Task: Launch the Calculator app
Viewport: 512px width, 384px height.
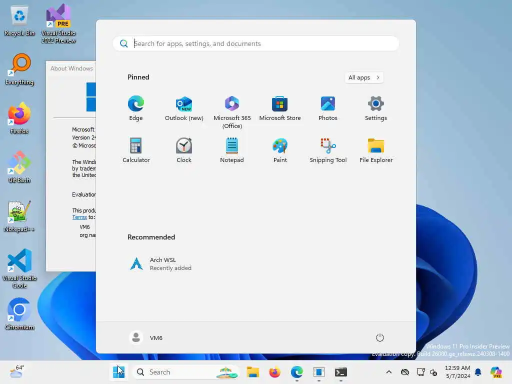Action: pos(136,150)
